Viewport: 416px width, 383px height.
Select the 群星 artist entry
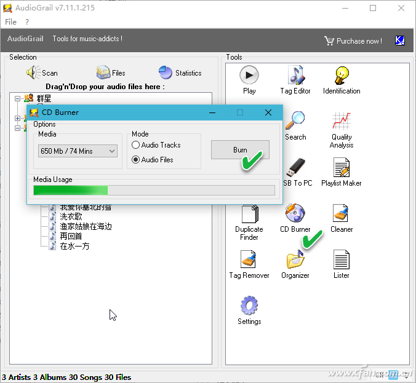tap(44, 98)
